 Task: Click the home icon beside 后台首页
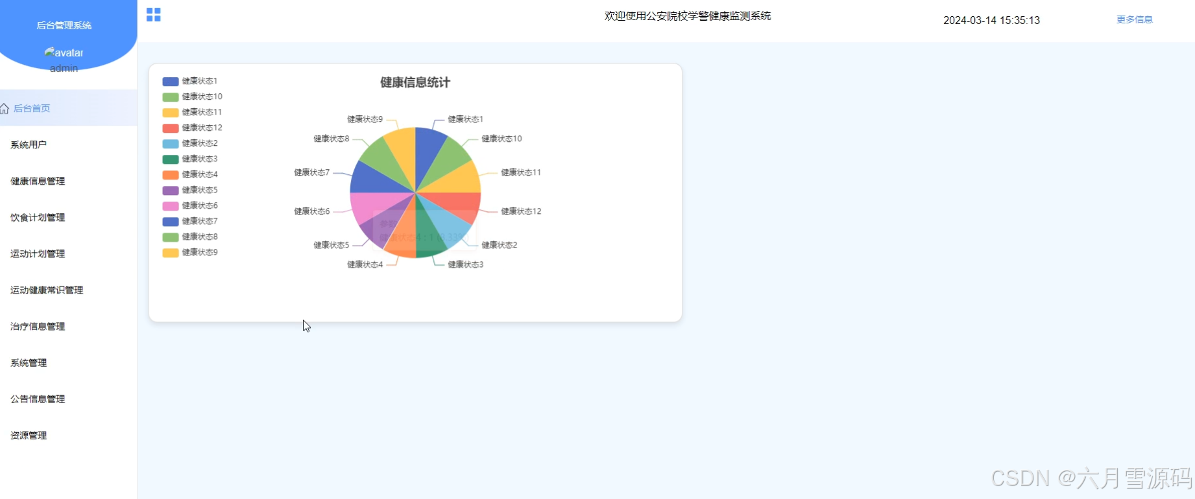point(5,108)
